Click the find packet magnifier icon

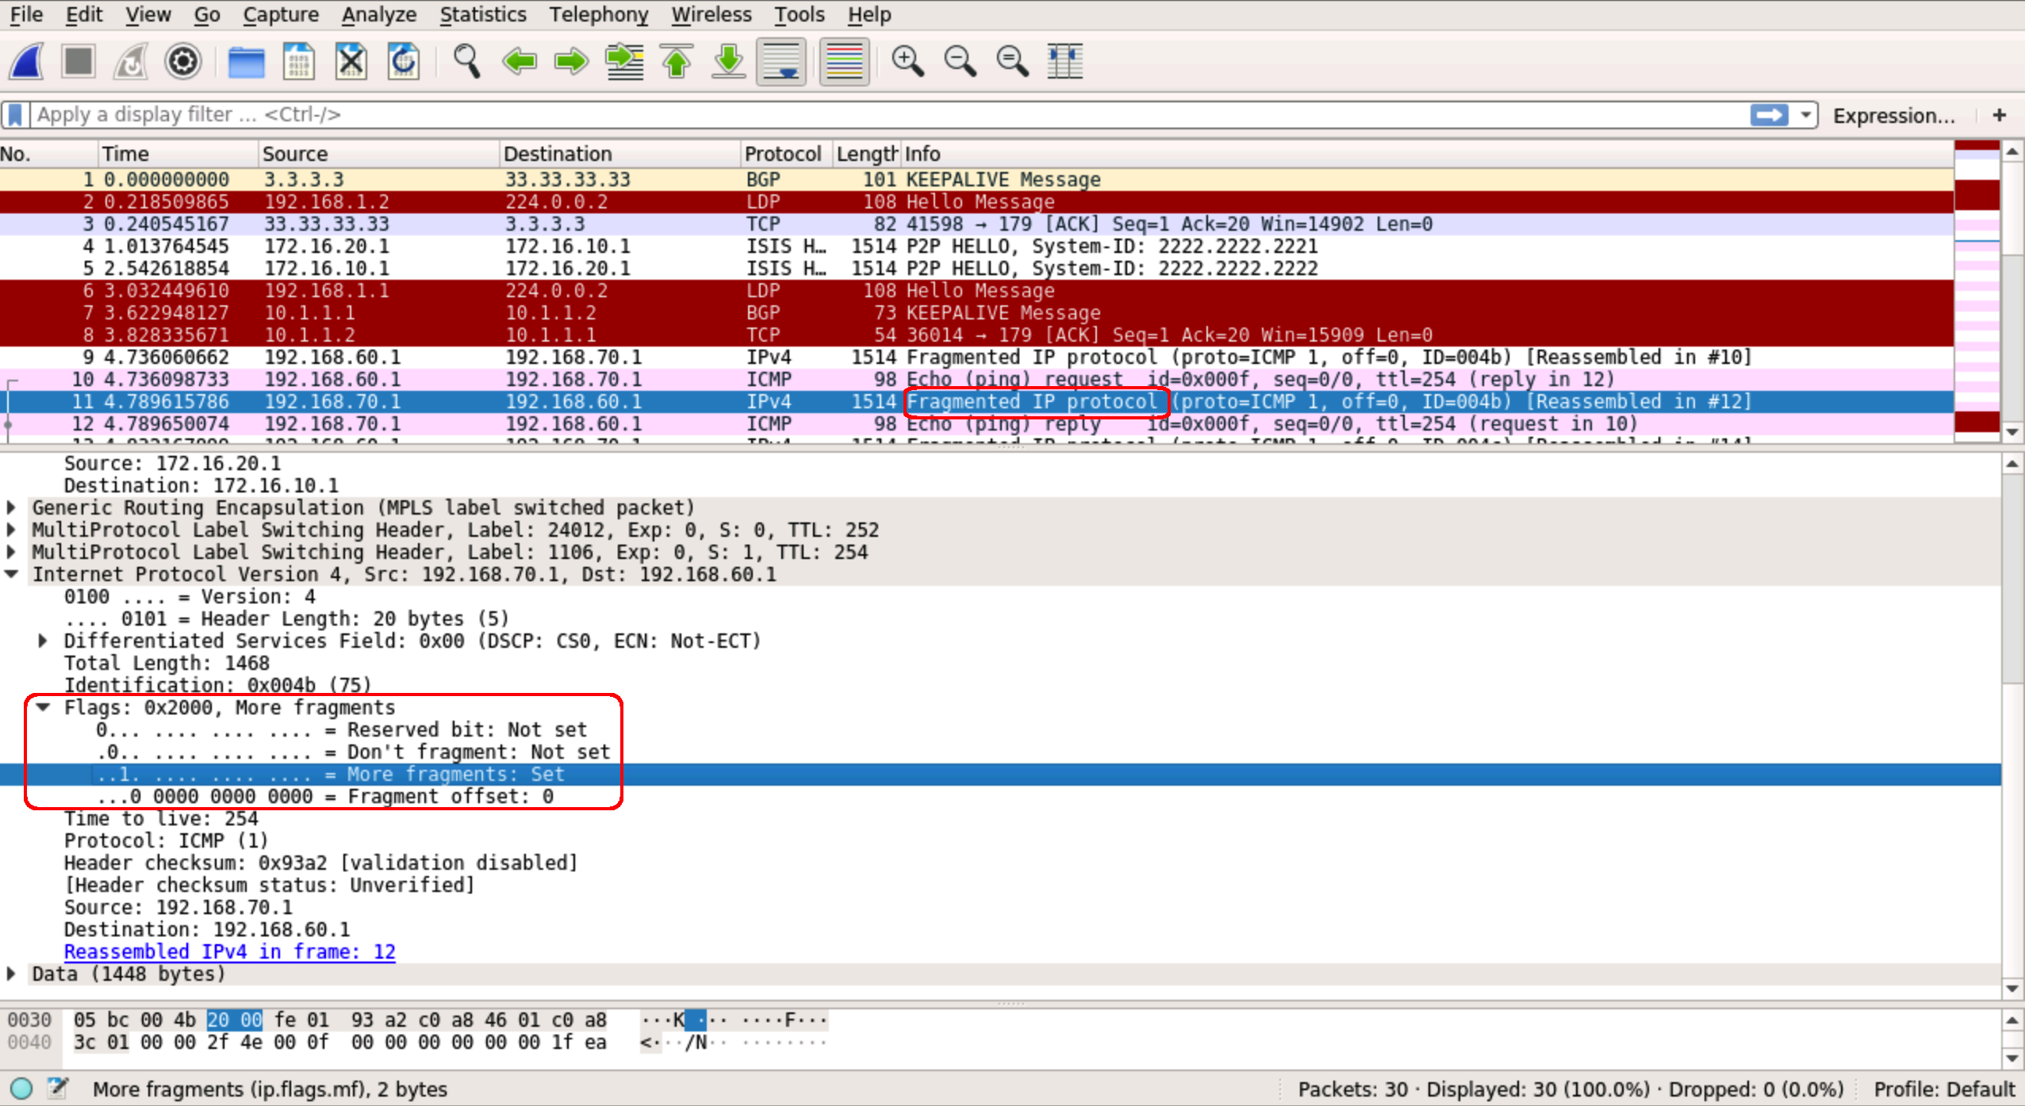point(466,62)
